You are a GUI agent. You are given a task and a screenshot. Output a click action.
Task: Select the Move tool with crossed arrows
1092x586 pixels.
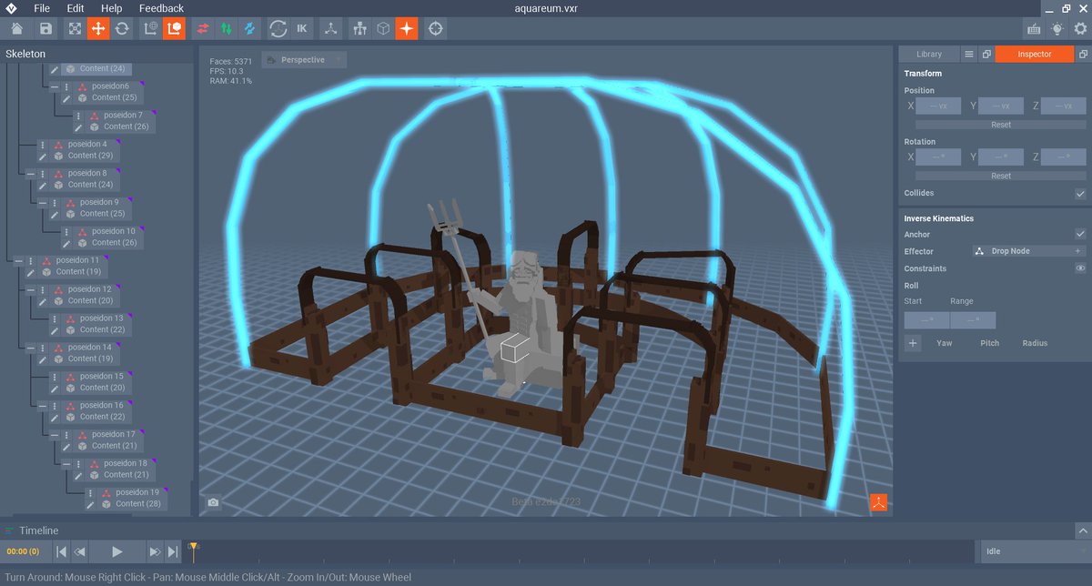pos(98,29)
